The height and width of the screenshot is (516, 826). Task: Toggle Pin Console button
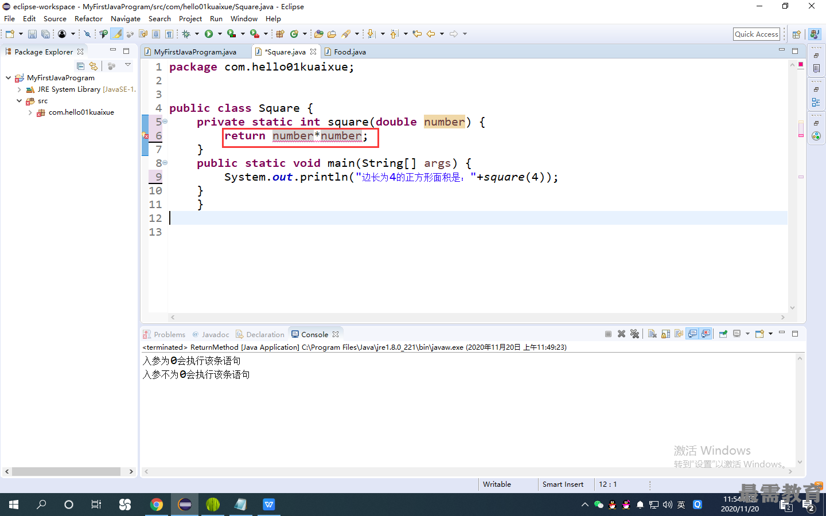(x=723, y=334)
